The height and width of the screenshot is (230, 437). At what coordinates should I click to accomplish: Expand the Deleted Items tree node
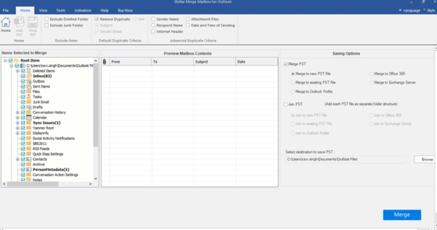pos(18,71)
